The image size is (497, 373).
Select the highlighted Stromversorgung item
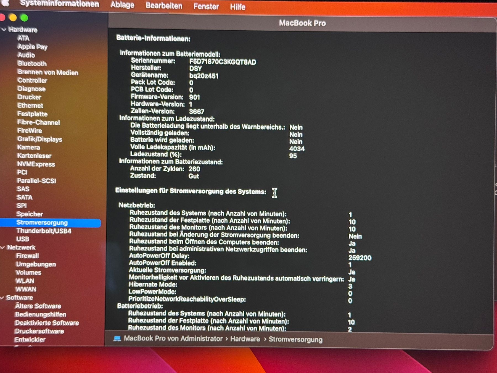point(51,223)
